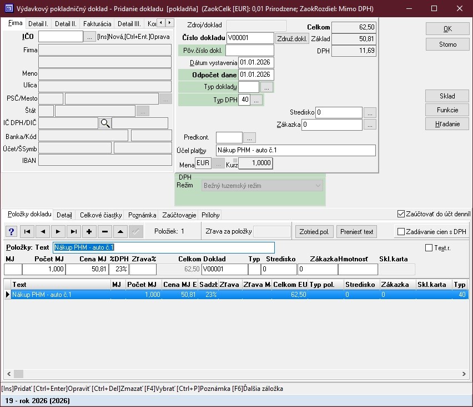Uncheck Zaúčtovať do účt denníka checkbox
The image size is (473, 407).
pos(401,214)
